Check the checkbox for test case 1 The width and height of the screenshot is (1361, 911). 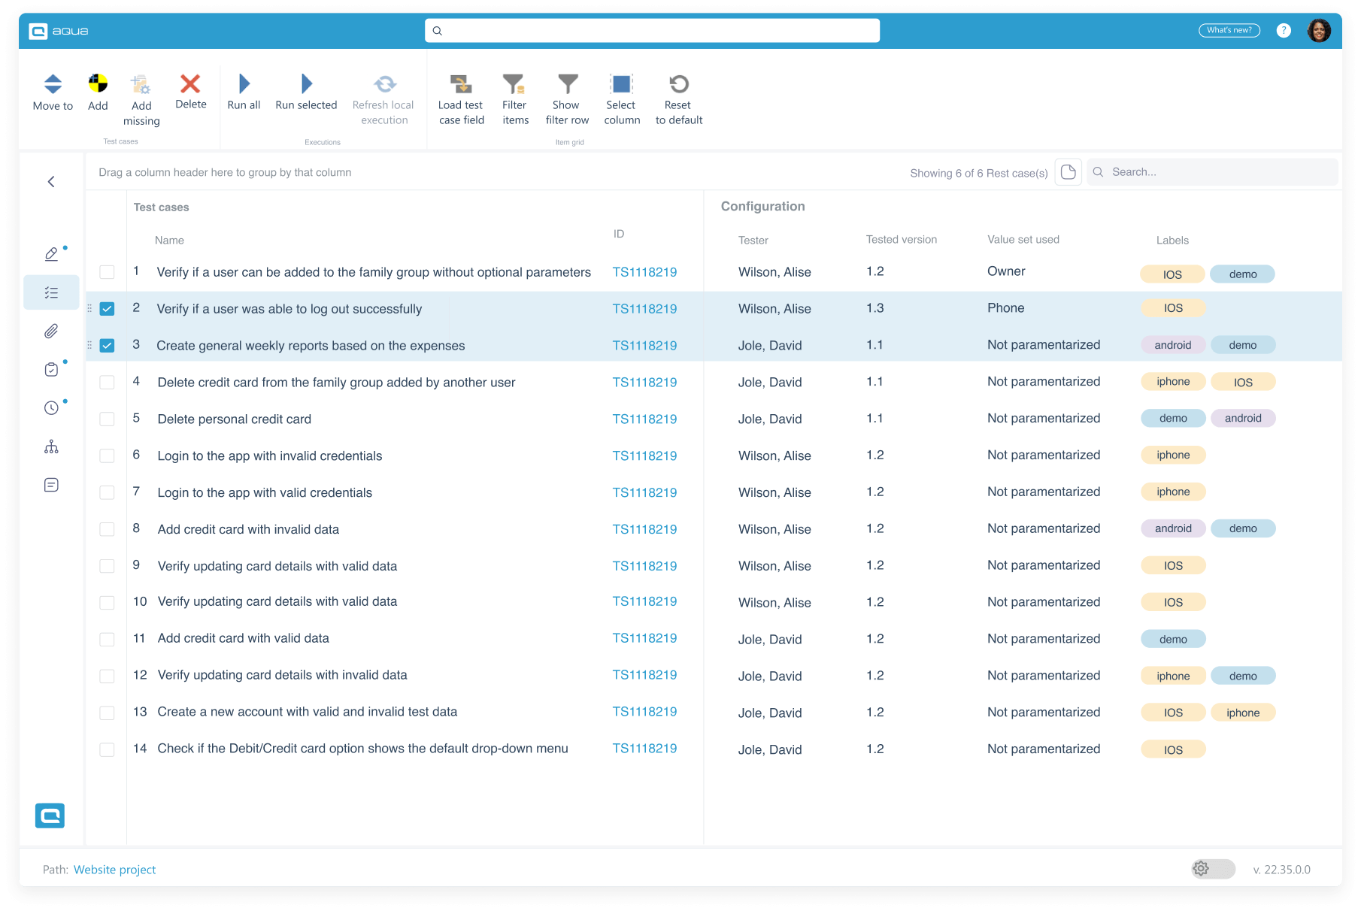107,272
